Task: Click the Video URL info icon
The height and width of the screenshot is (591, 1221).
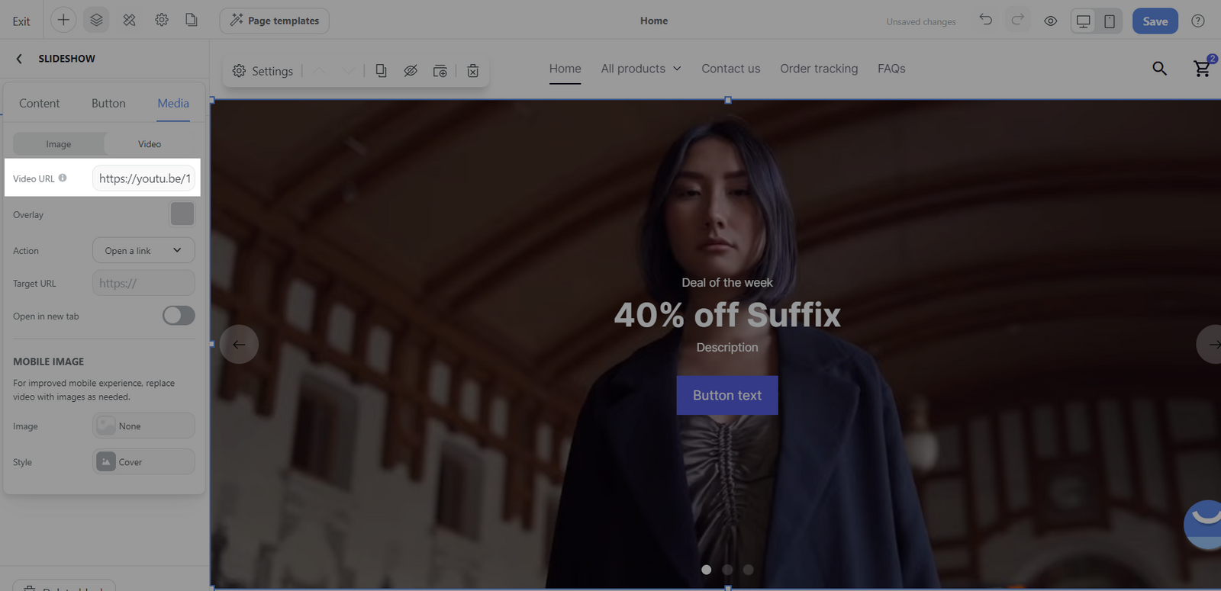Action: [63, 178]
